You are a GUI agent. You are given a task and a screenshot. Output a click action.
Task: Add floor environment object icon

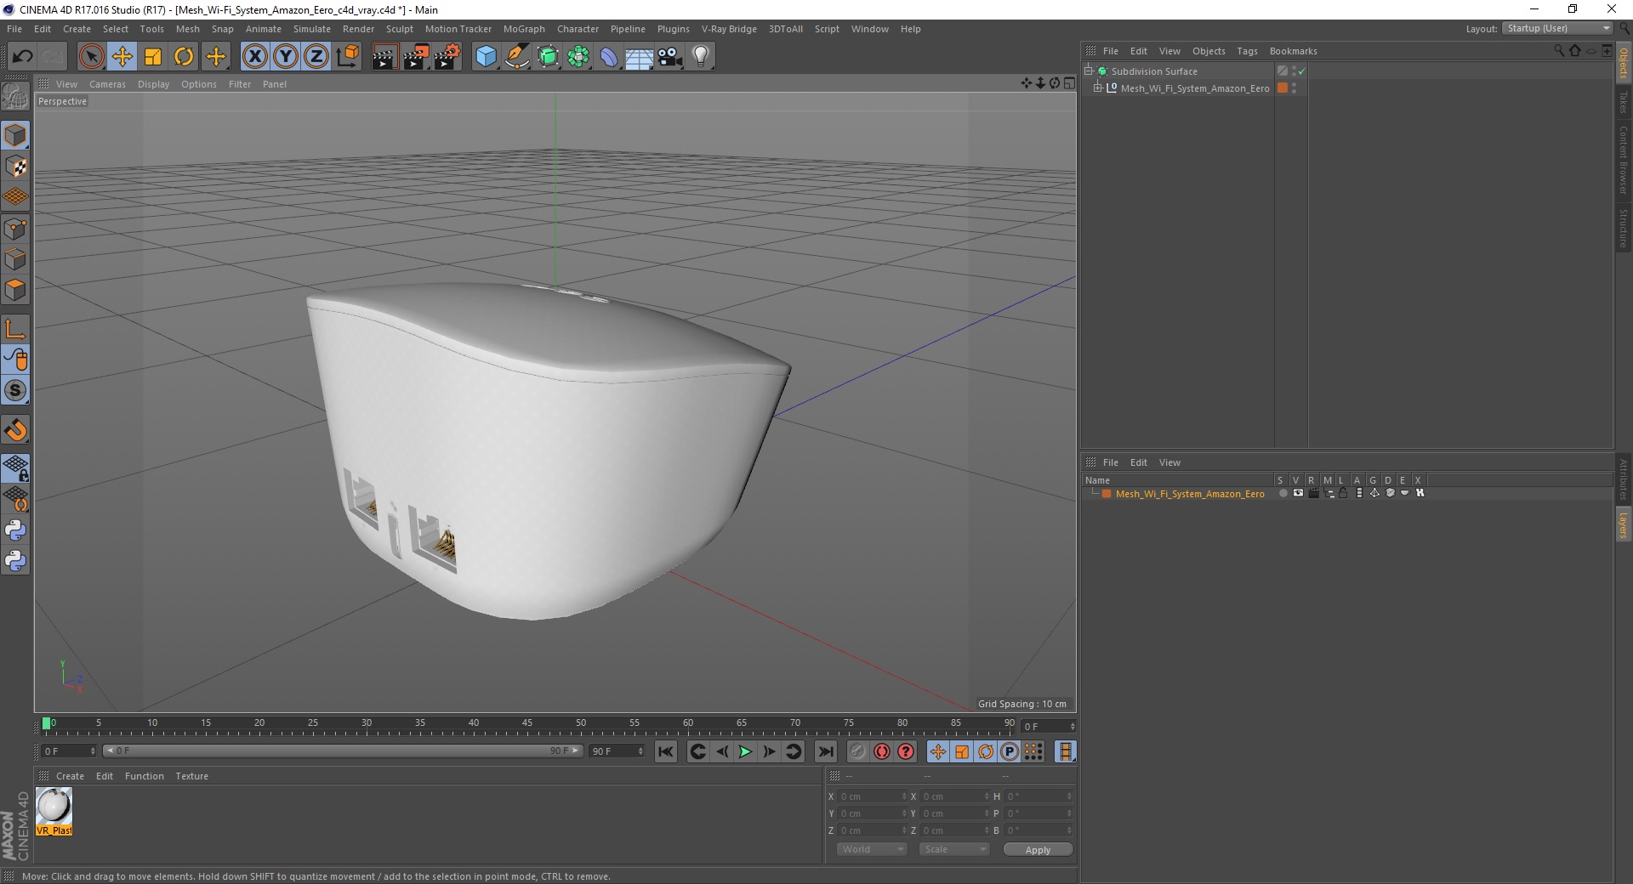[x=639, y=57]
